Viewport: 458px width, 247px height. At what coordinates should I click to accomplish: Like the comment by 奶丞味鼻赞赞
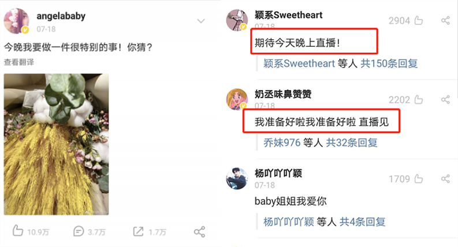tap(419, 100)
